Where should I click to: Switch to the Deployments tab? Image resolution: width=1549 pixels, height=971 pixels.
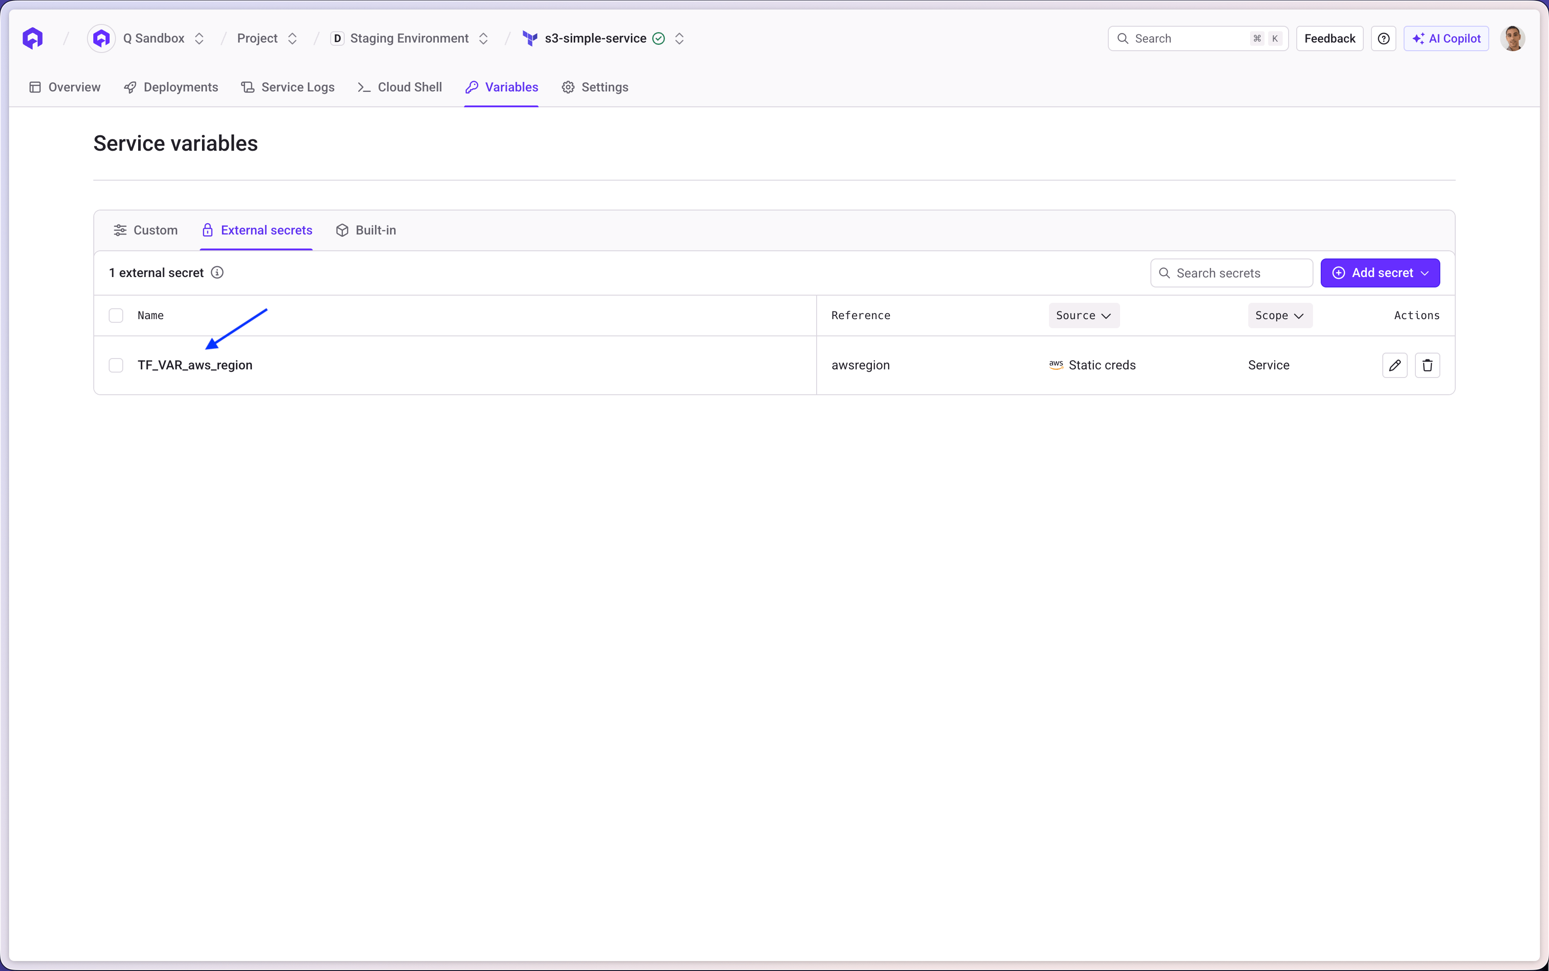coord(171,87)
